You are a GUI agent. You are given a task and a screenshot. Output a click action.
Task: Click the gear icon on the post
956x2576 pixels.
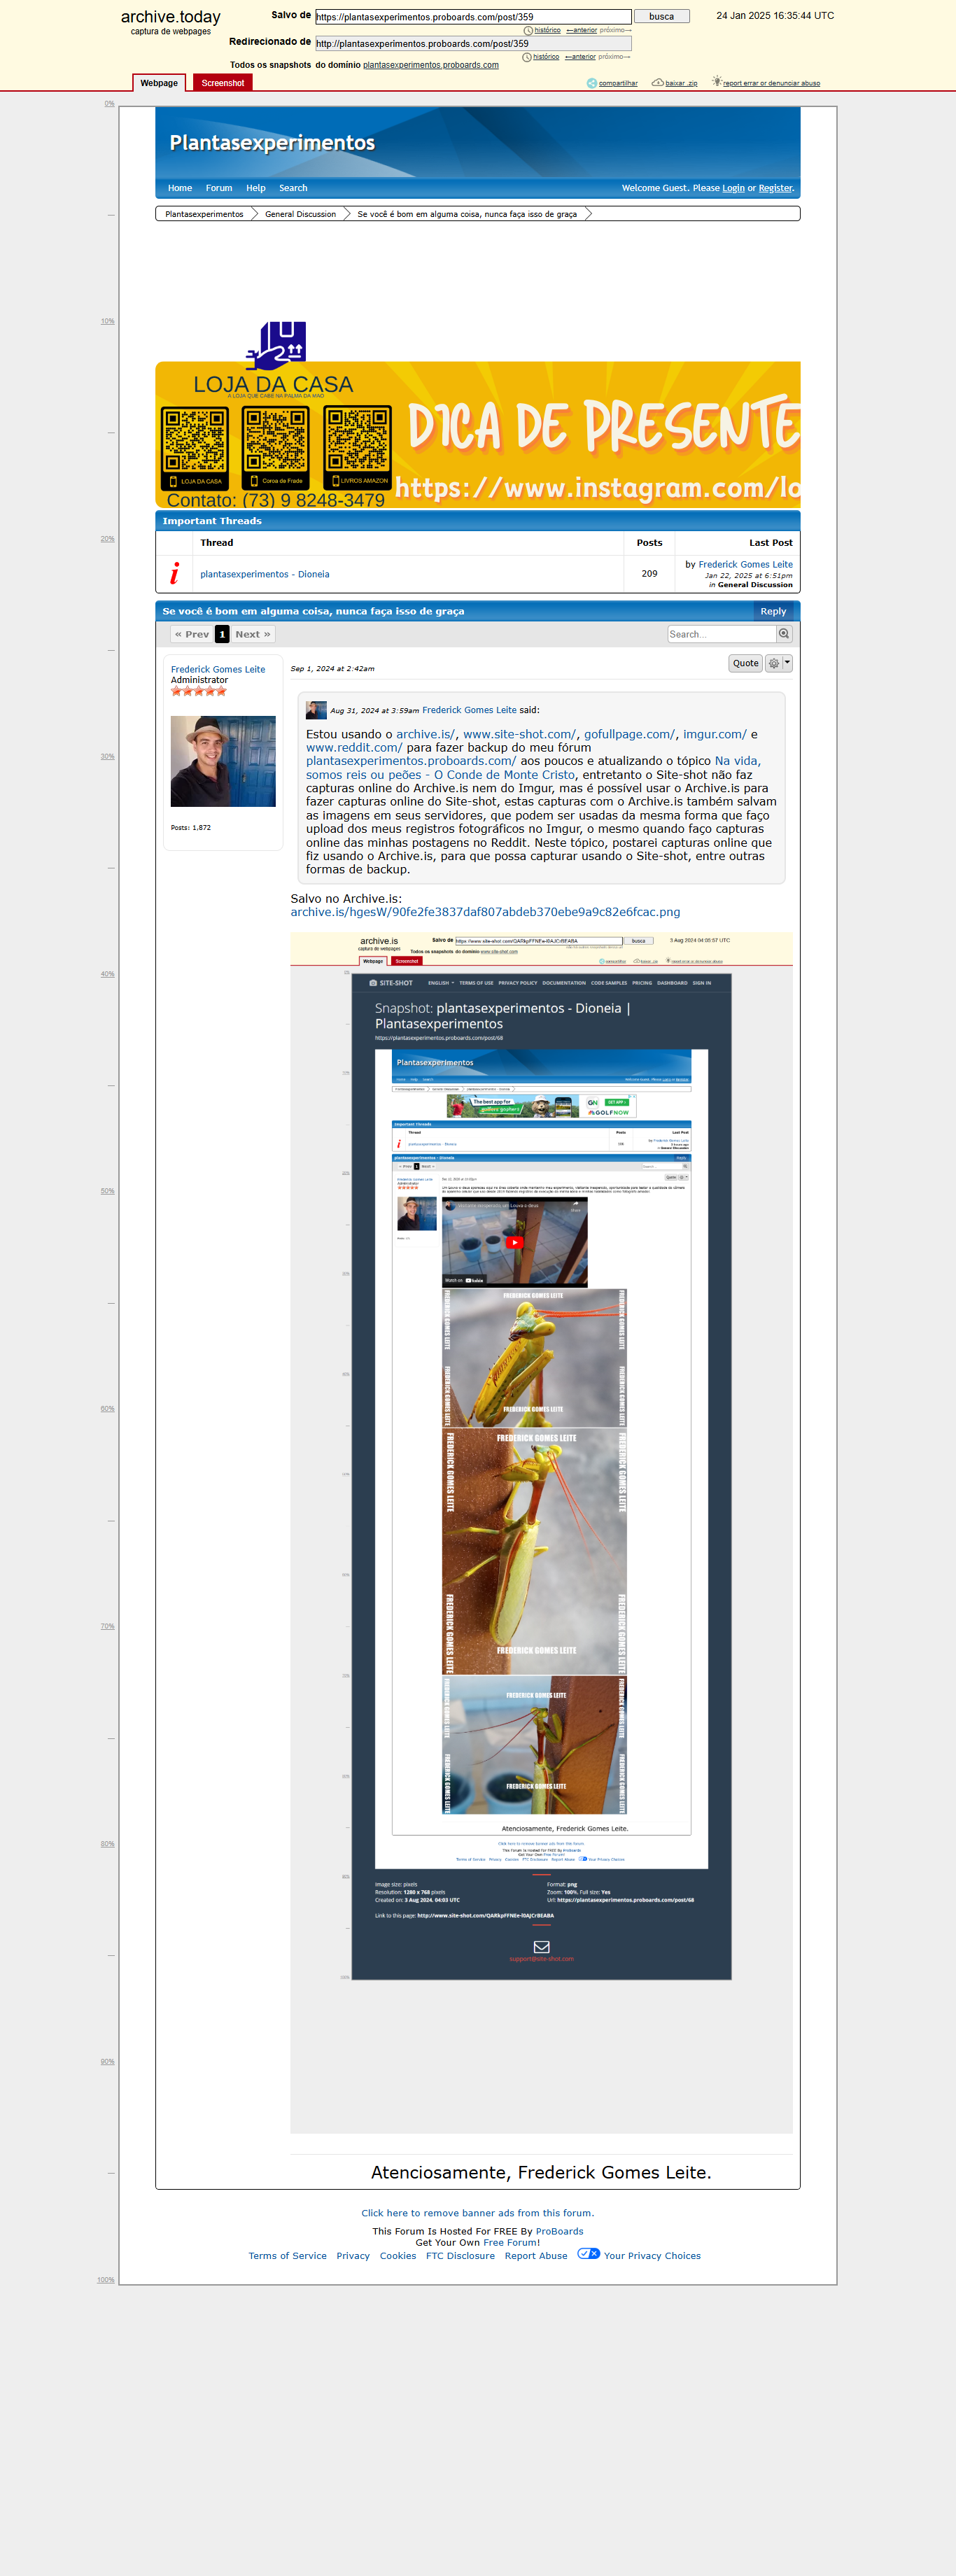pos(773,663)
